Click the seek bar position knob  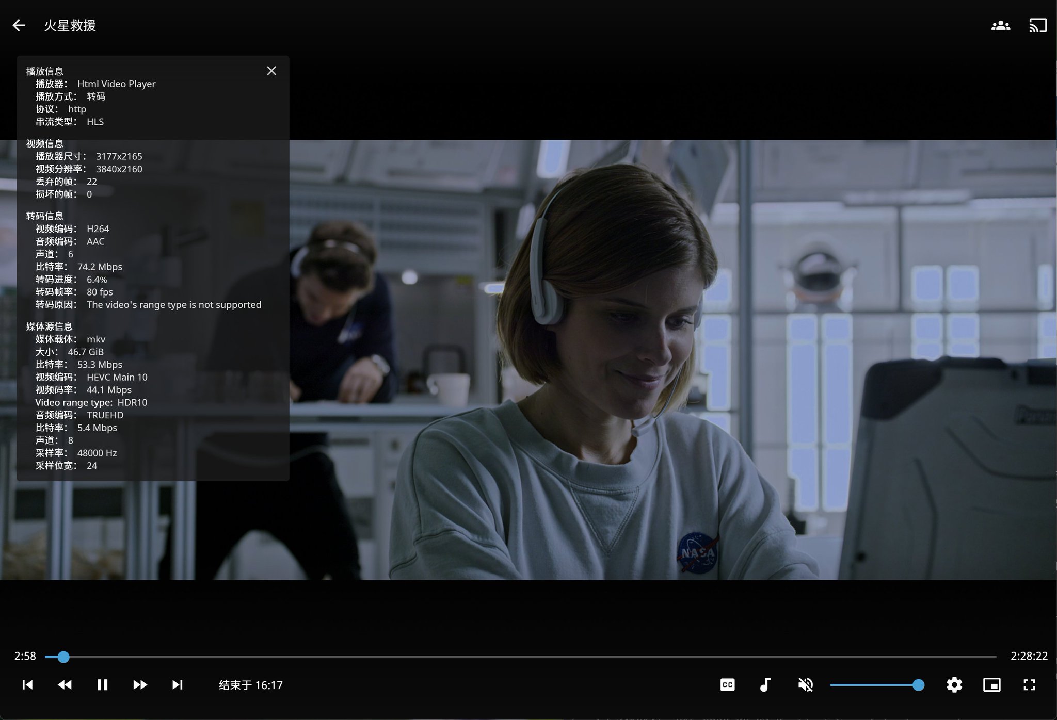[63, 657]
